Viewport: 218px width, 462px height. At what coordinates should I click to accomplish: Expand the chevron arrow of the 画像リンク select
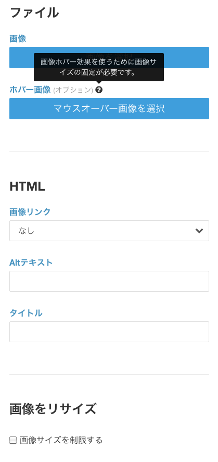pyautogui.click(x=199, y=231)
